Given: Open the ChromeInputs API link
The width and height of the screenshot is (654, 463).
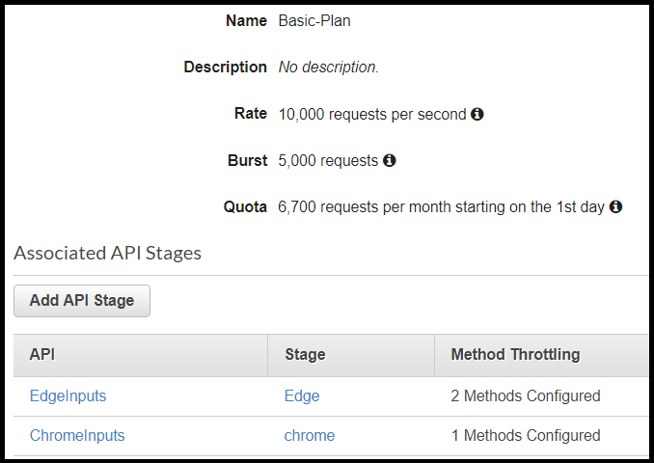Looking at the screenshot, I should (77, 435).
